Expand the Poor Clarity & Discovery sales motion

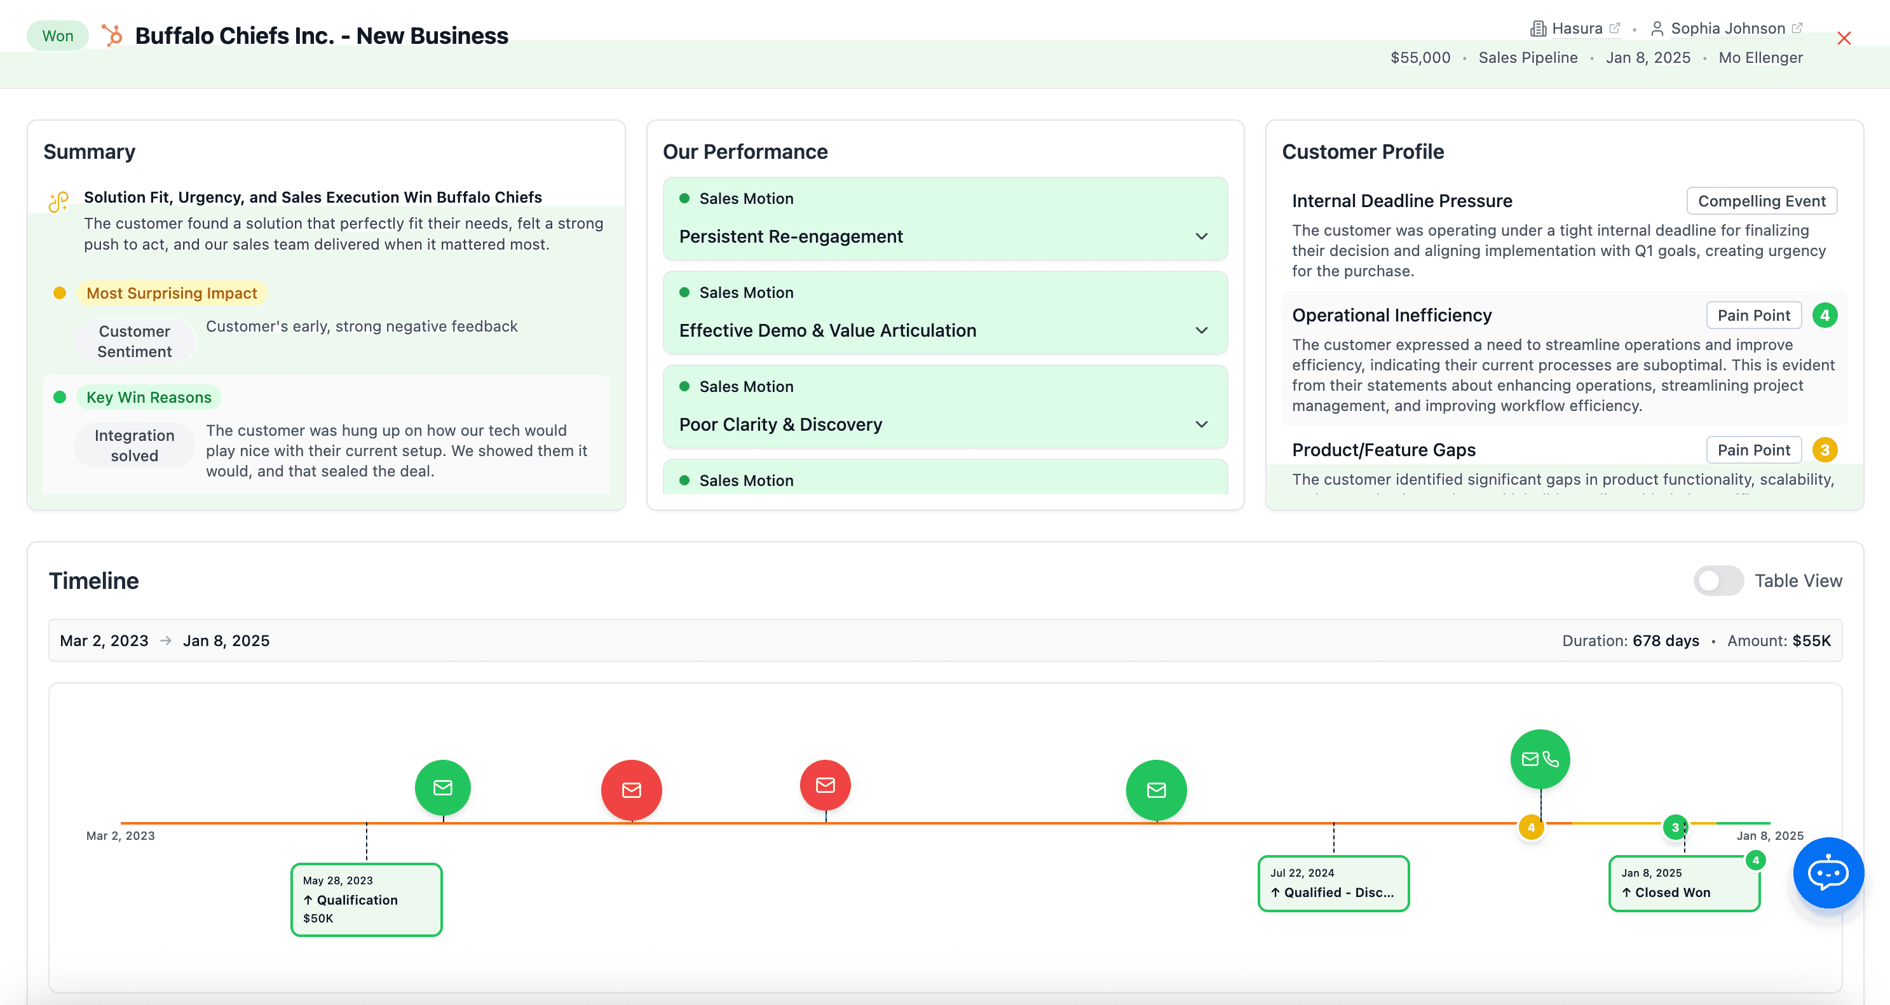pyautogui.click(x=1201, y=424)
